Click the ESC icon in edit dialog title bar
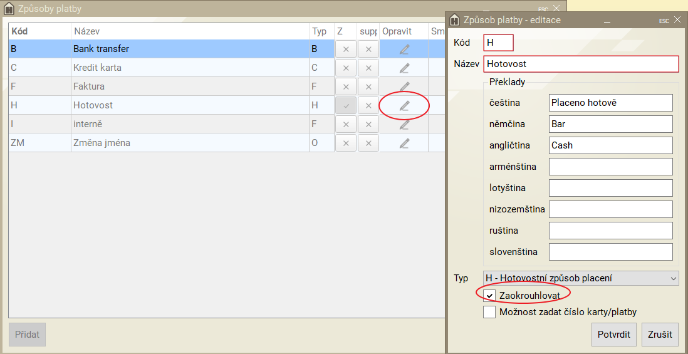Image resolution: width=688 pixels, height=354 pixels. point(664,21)
